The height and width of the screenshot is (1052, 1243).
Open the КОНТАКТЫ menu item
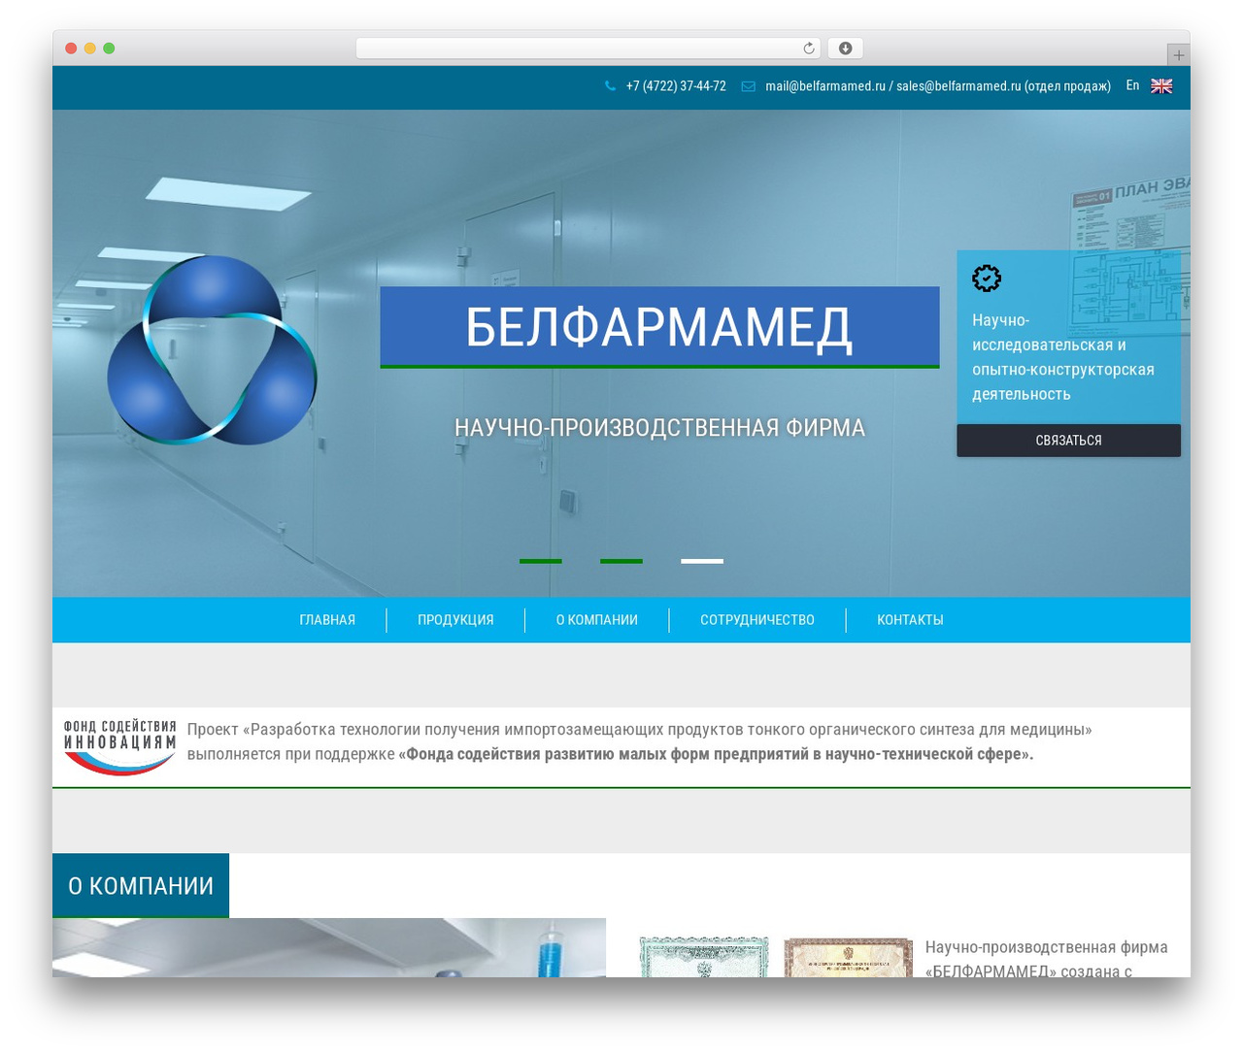[x=910, y=620]
